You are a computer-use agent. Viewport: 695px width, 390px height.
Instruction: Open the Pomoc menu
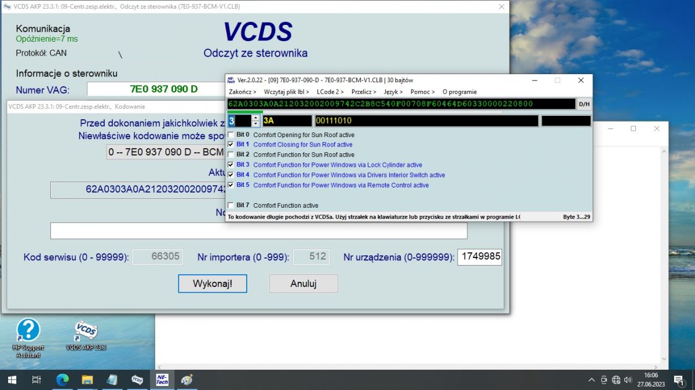[423, 91]
